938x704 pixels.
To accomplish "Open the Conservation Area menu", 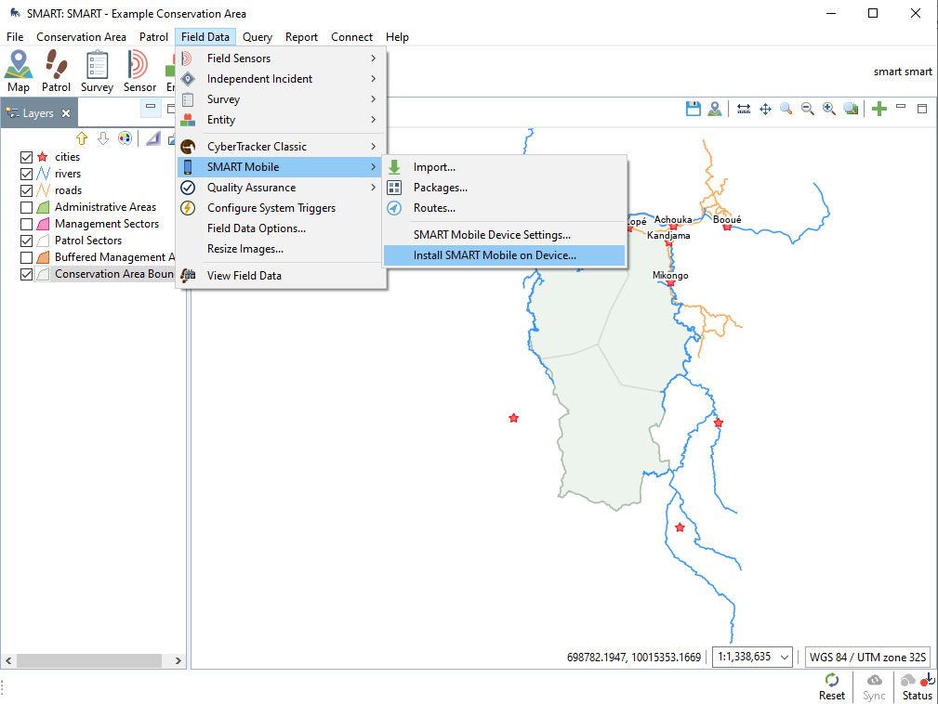I will 81,37.
